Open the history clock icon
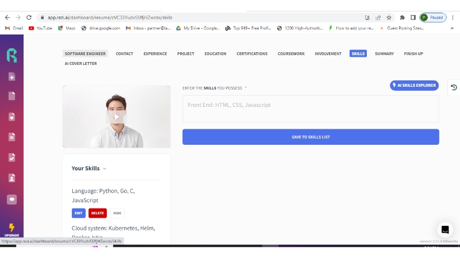Screen dimensions: 460x258 [x=454, y=87]
